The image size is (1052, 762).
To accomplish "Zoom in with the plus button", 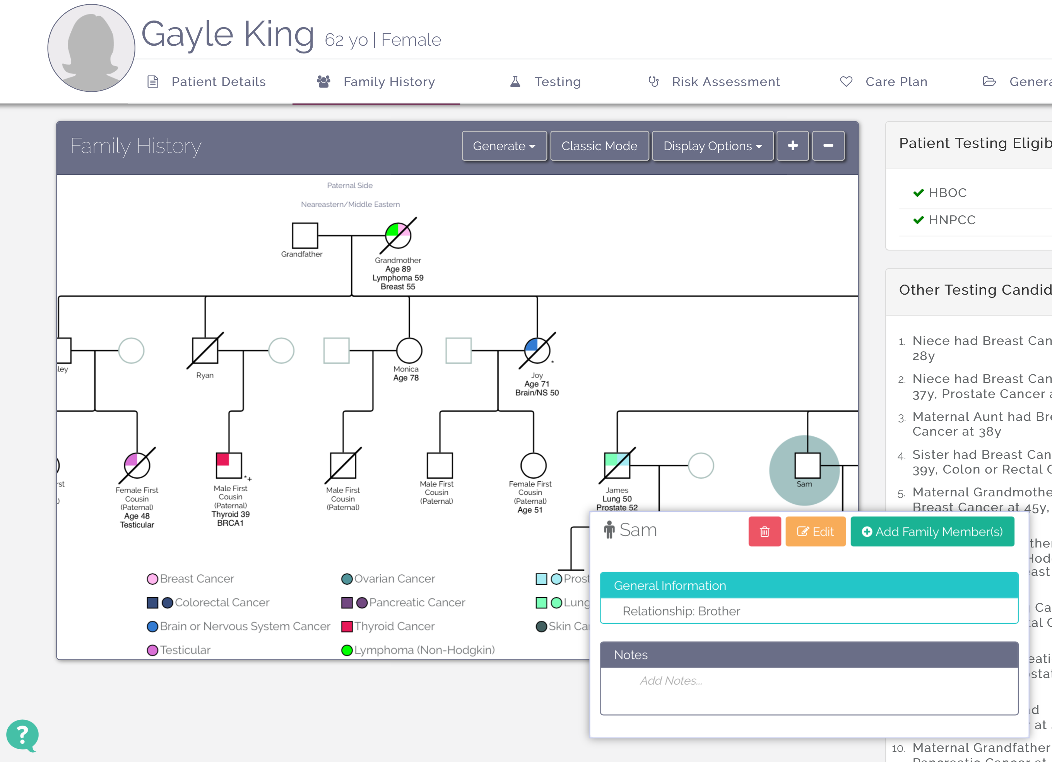I will click(793, 146).
